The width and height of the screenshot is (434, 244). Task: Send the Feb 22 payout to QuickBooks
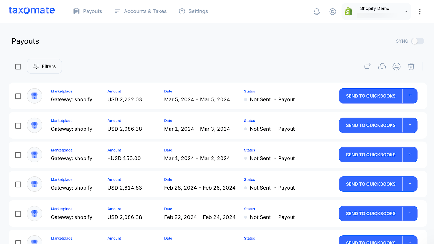pos(370,213)
